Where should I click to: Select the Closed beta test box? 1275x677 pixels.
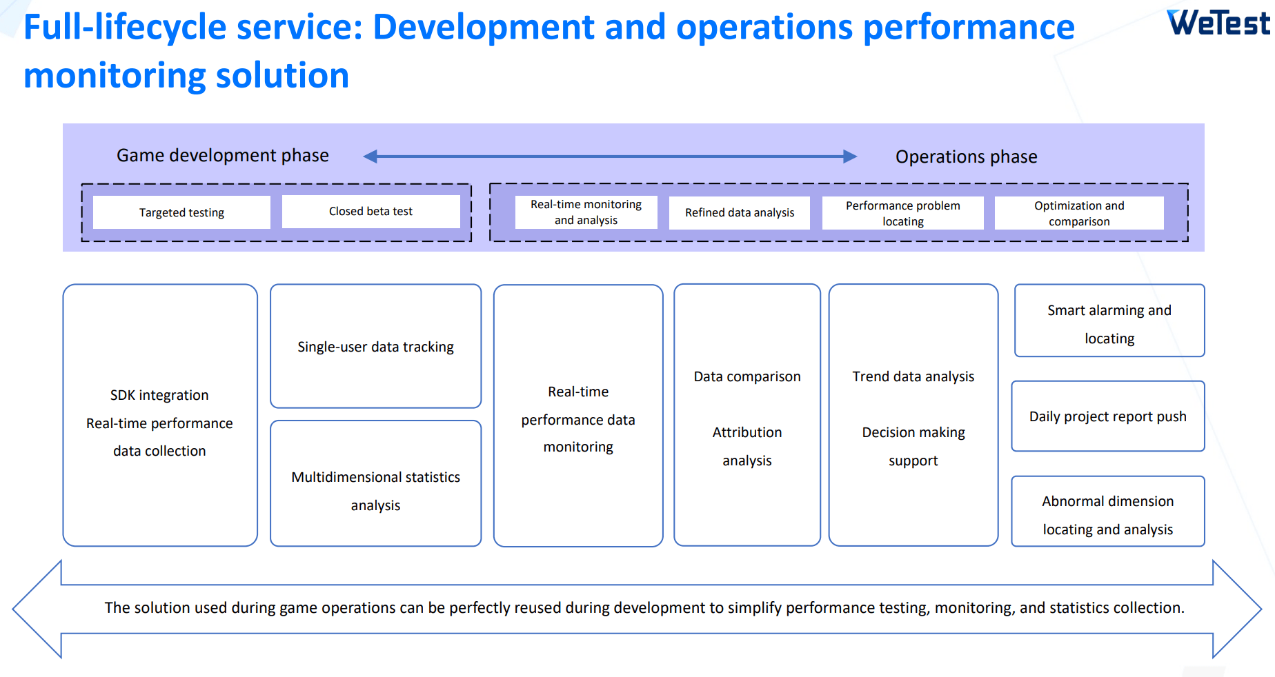coord(371,212)
